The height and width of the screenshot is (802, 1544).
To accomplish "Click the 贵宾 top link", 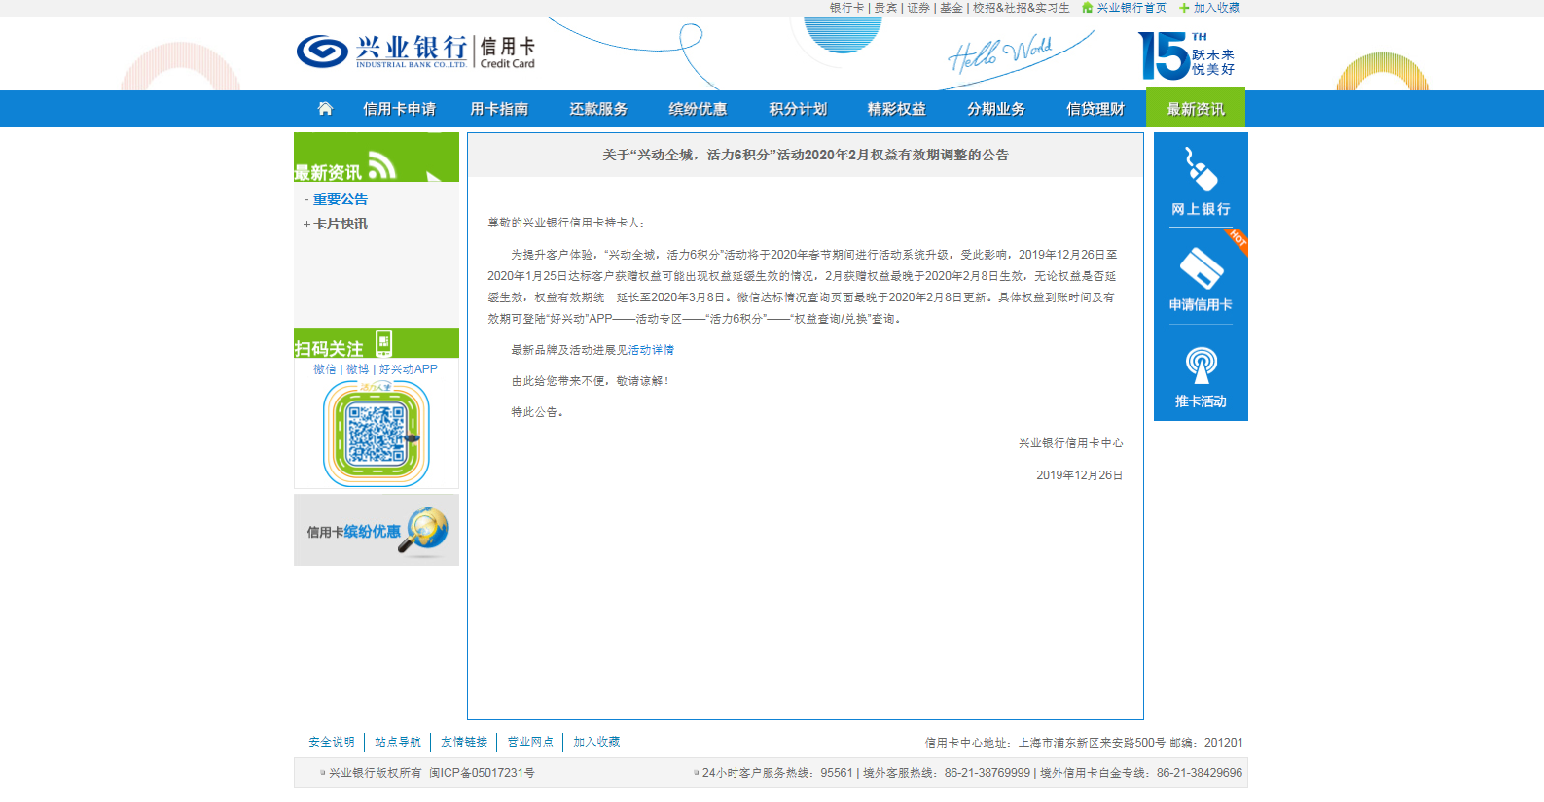I will pyautogui.click(x=885, y=8).
